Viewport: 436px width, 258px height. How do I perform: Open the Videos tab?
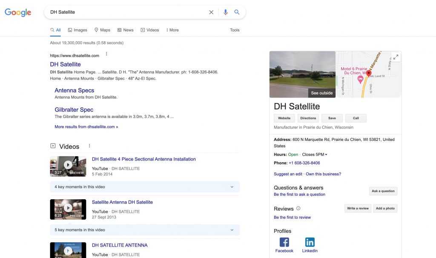point(150,30)
